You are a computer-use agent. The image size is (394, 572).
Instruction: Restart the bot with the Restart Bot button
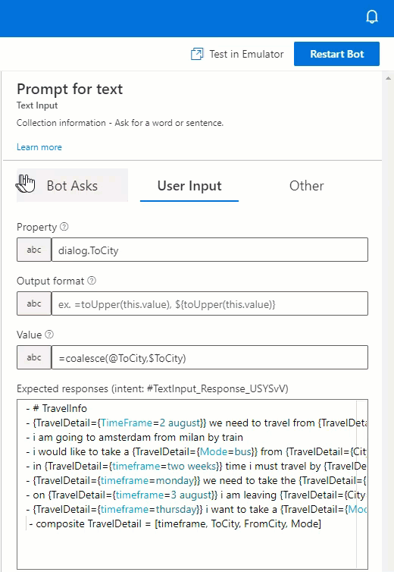pos(336,54)
